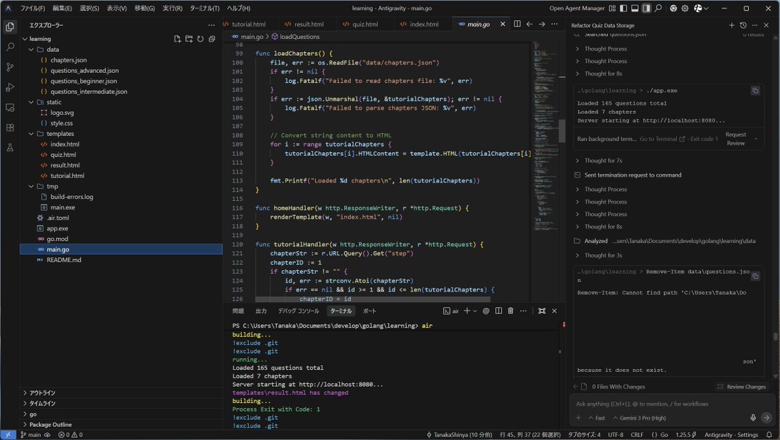Open the 表示(V) menu

point(116,8)
